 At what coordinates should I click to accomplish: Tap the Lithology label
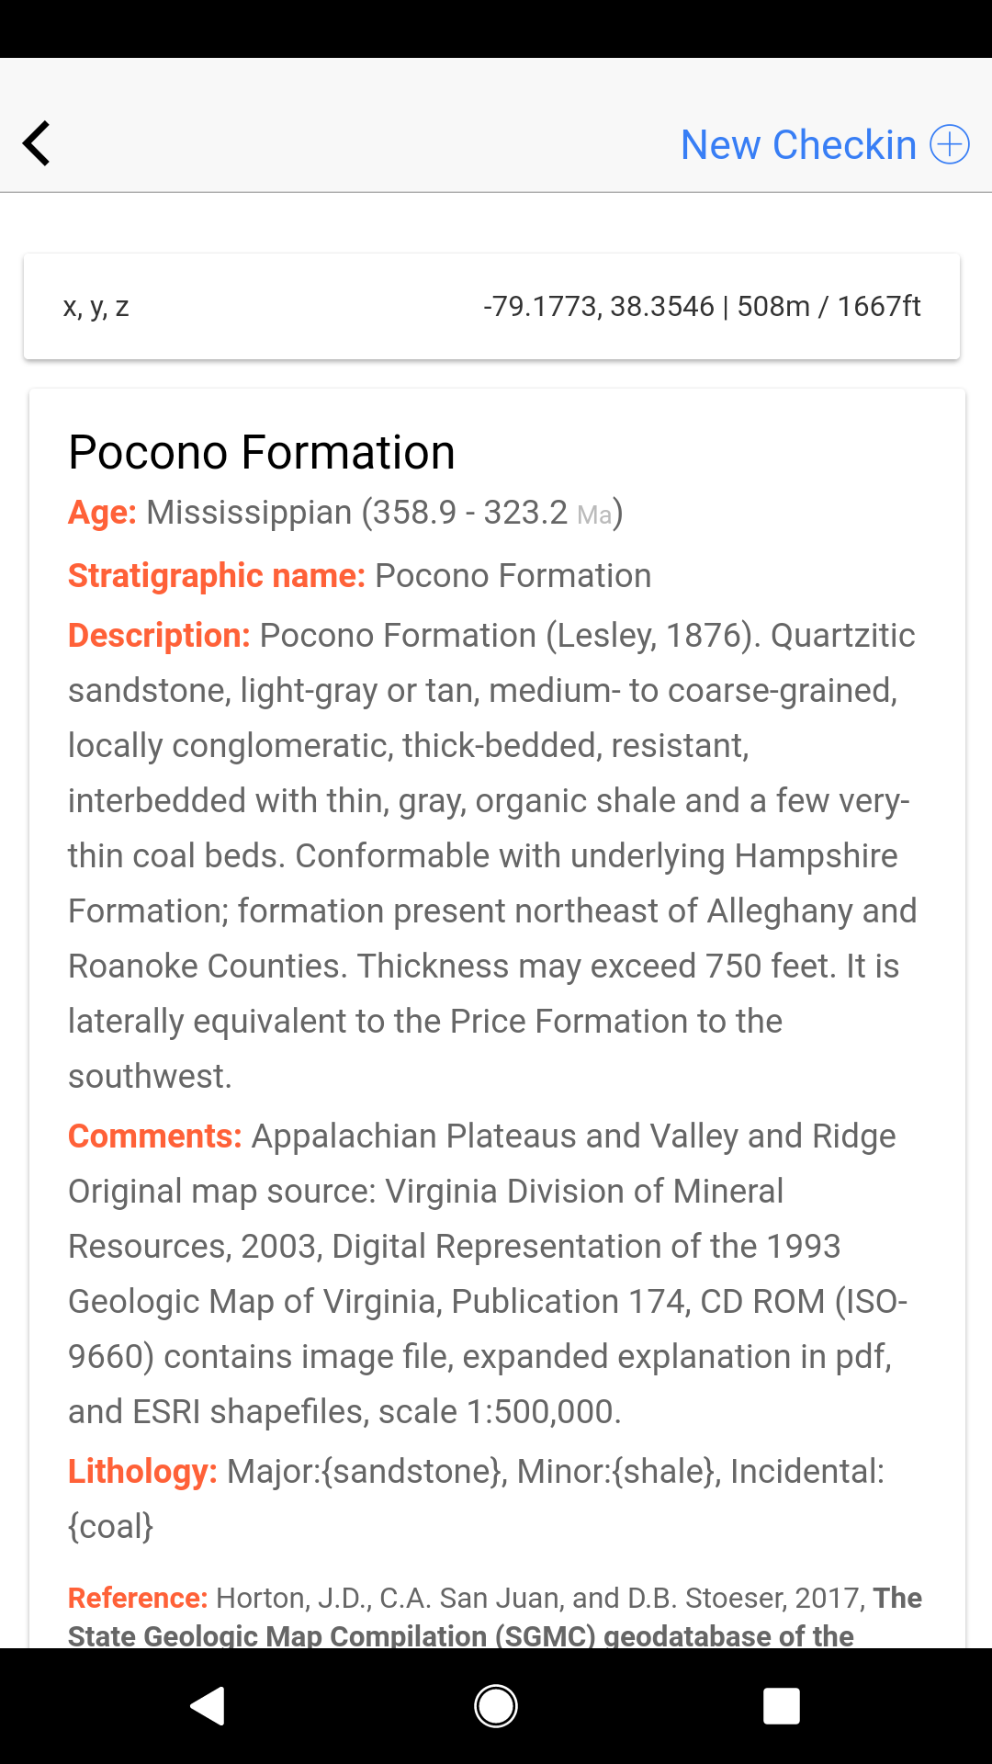(x=142, y=1472)
